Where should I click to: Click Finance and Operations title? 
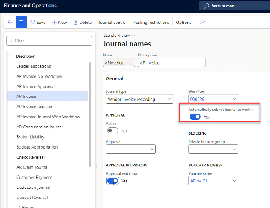[x=30, y=5]
